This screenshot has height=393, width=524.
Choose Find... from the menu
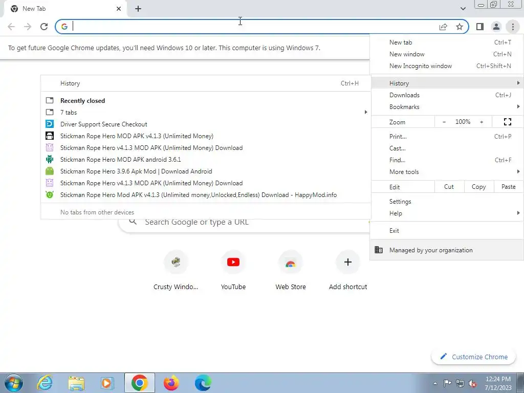coord(447,160)
